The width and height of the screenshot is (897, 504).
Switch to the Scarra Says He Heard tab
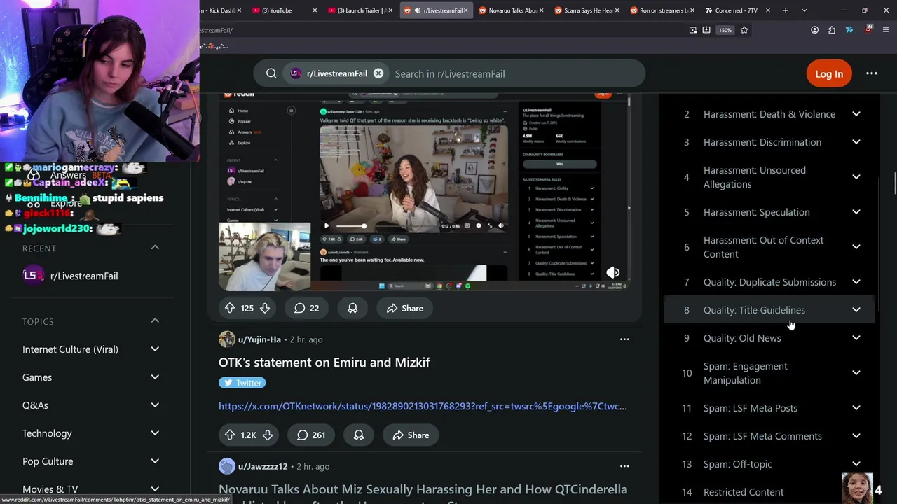[587, 10]
